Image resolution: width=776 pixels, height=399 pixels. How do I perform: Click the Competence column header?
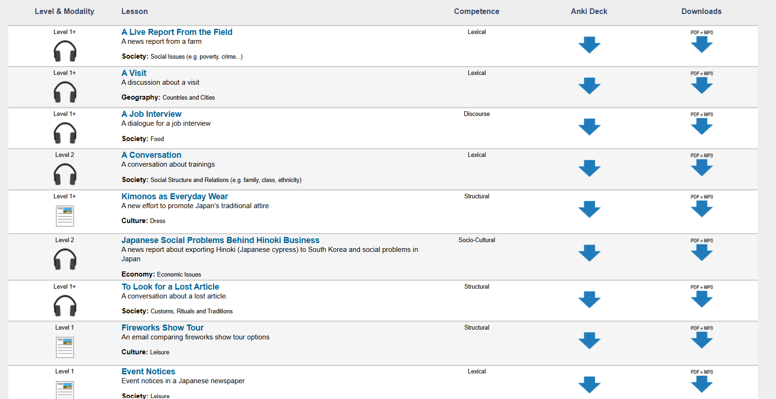476,11
